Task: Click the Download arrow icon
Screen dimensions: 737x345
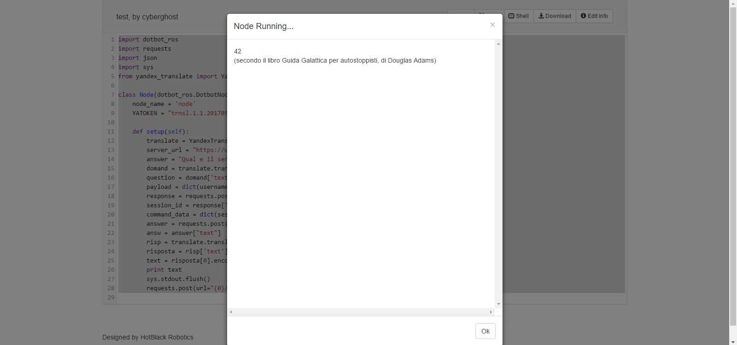Action: pos(541,16)
